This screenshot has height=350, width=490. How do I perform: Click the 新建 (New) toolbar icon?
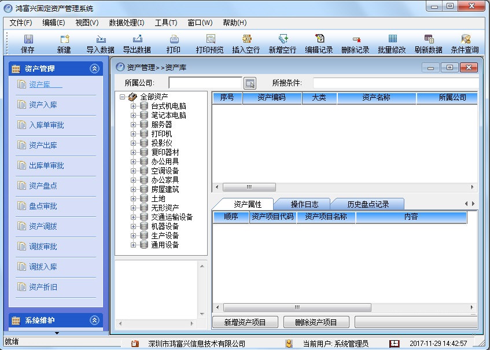click(x=64, y=42)
